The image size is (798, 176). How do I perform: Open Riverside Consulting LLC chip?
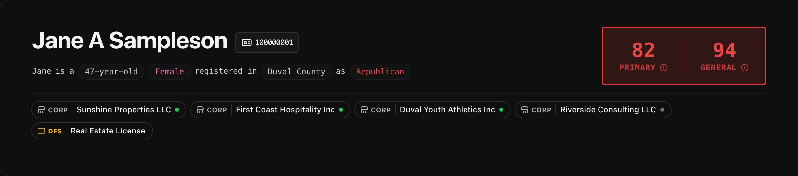point(608,110)
